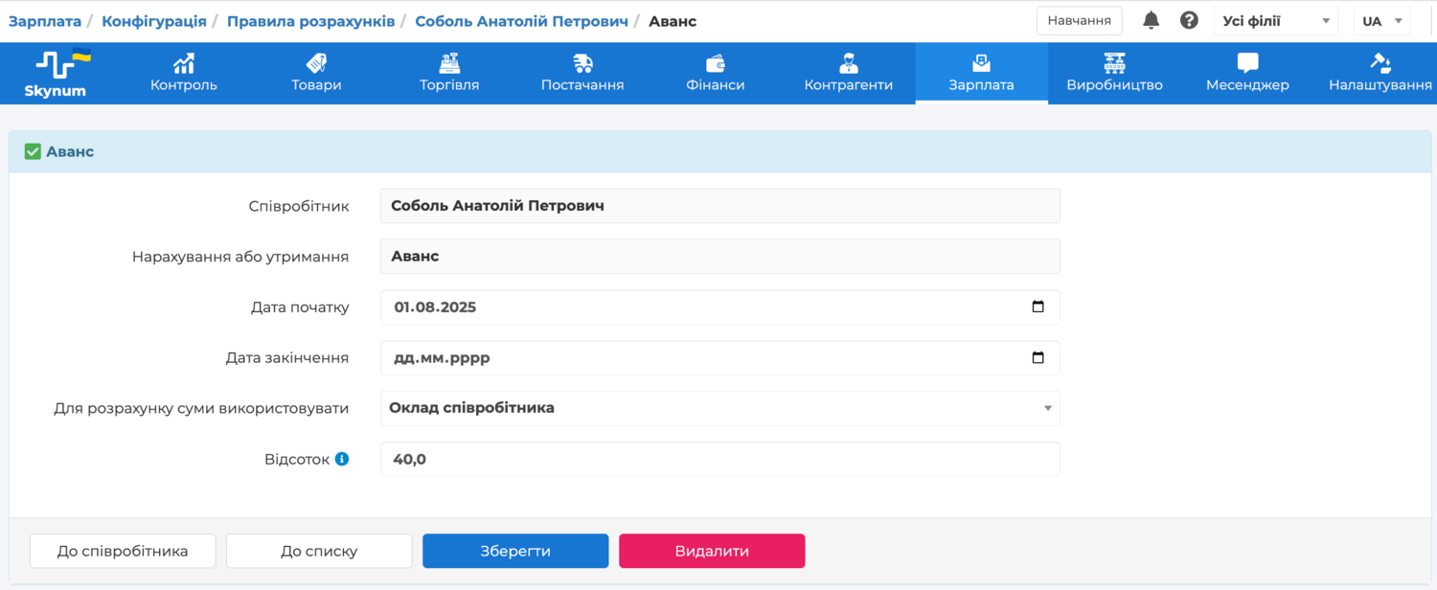
Task: Switch to the Виробництво tab
Action: click(1114, 74)
